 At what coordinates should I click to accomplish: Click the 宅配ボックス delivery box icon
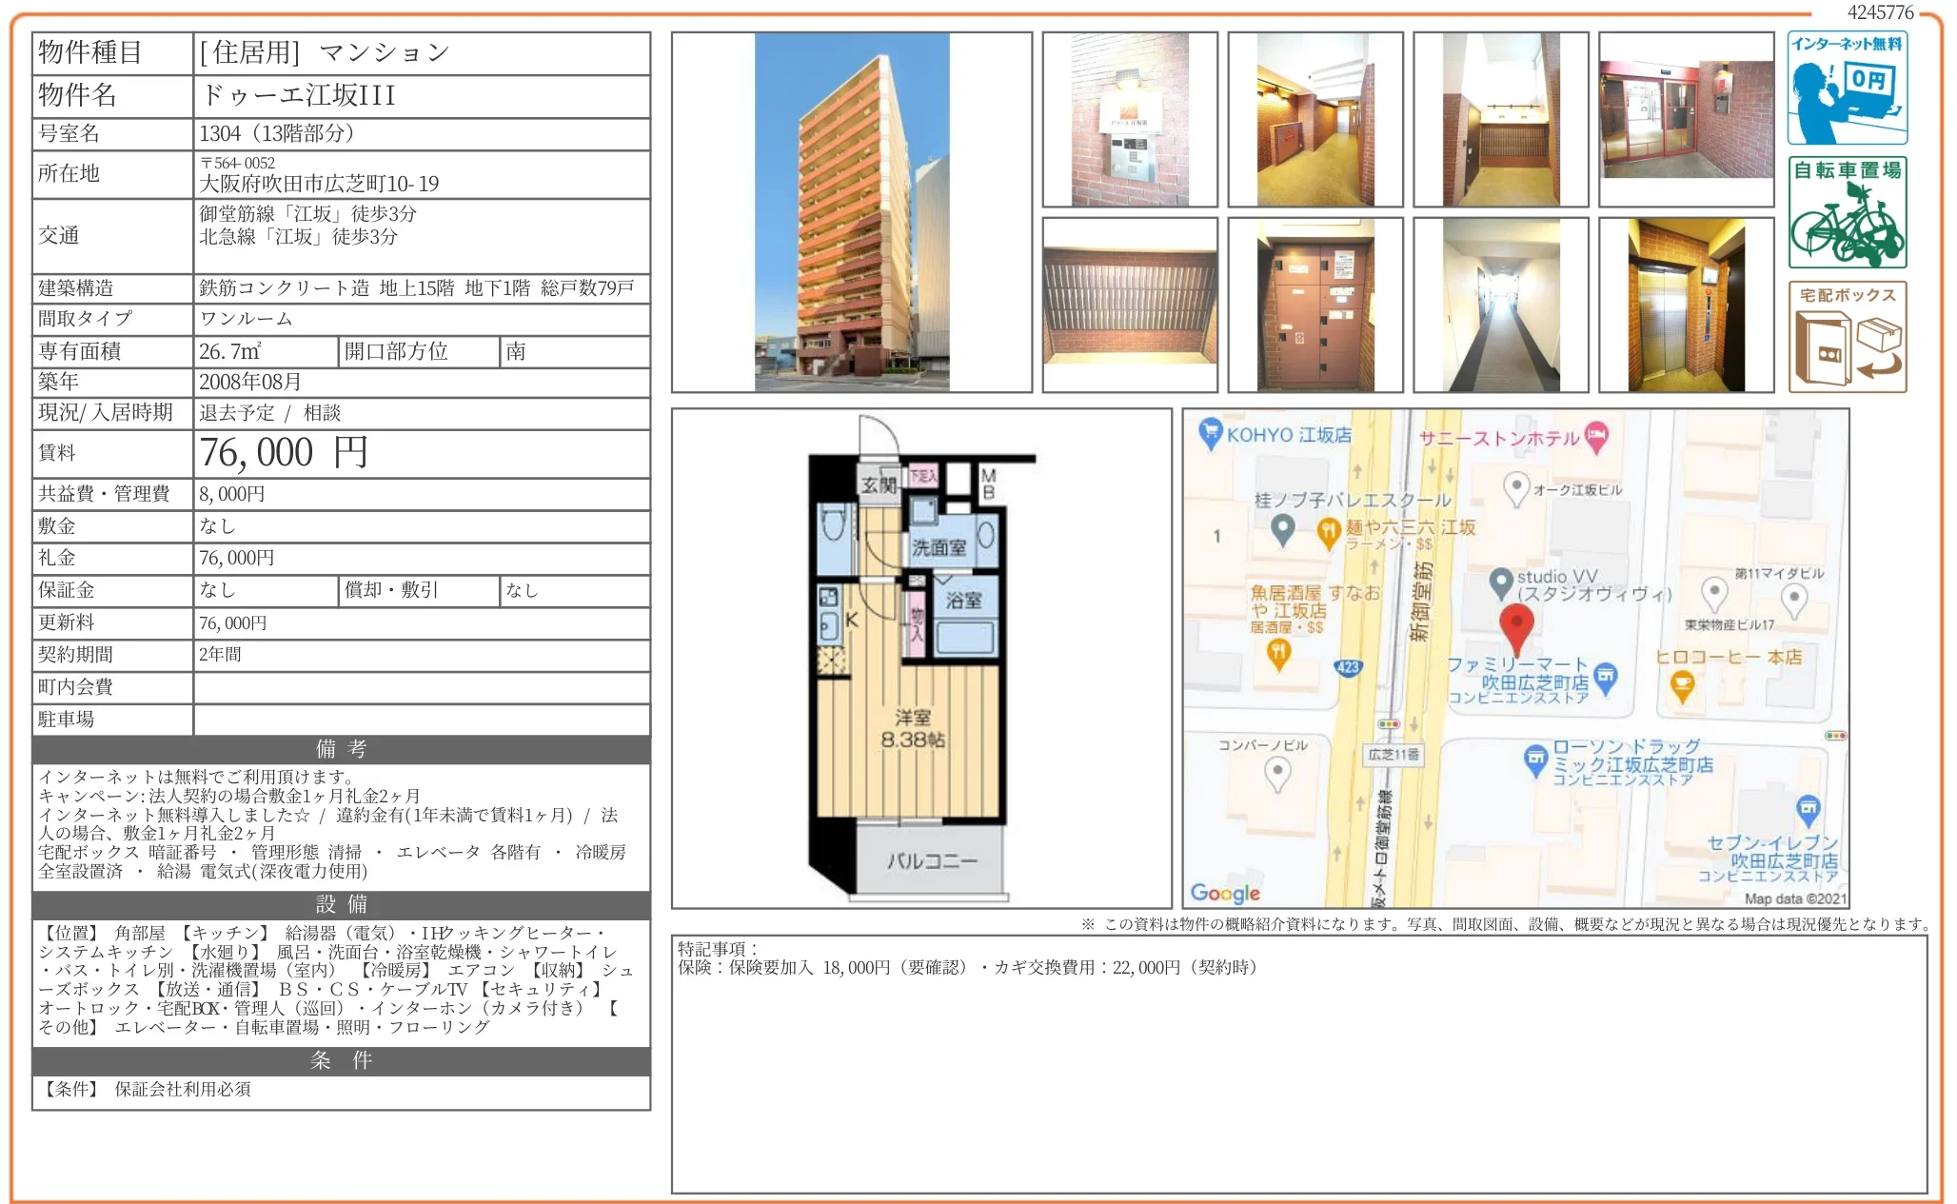(x=1846, y=337)
